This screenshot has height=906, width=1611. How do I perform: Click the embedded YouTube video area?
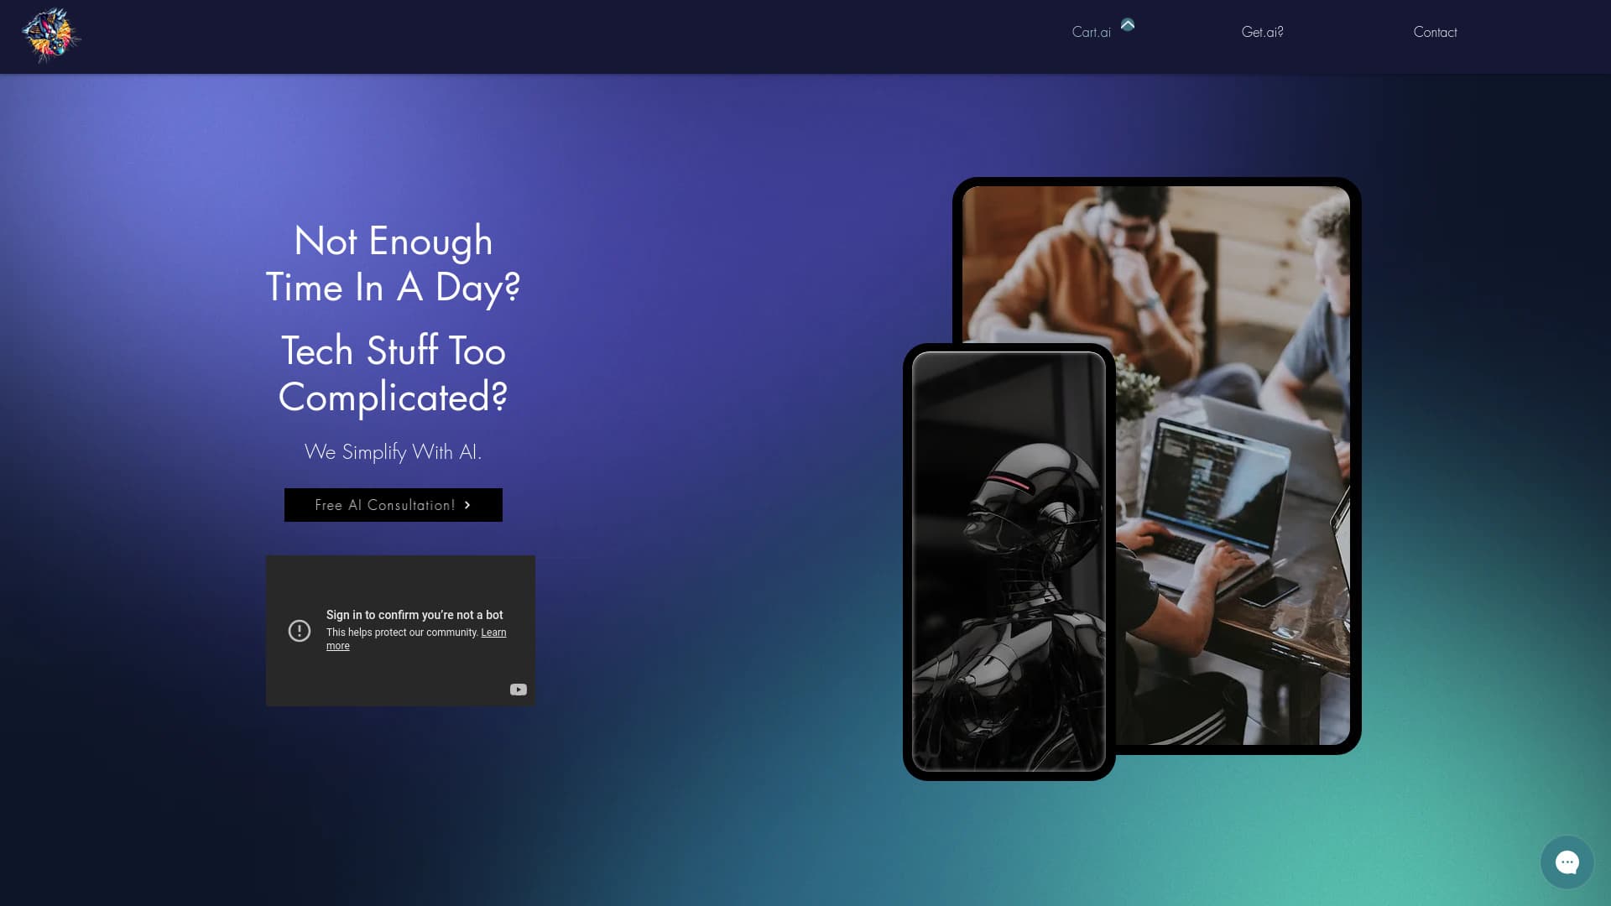(x=400, y=630)
